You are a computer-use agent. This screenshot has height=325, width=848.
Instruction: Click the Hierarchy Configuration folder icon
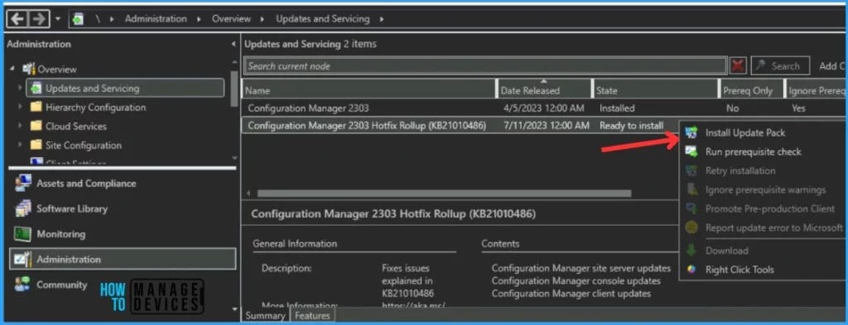[36, 107]
